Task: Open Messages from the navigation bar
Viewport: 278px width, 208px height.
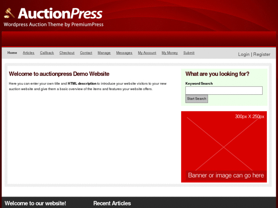Action: click(x=124, y=53)
